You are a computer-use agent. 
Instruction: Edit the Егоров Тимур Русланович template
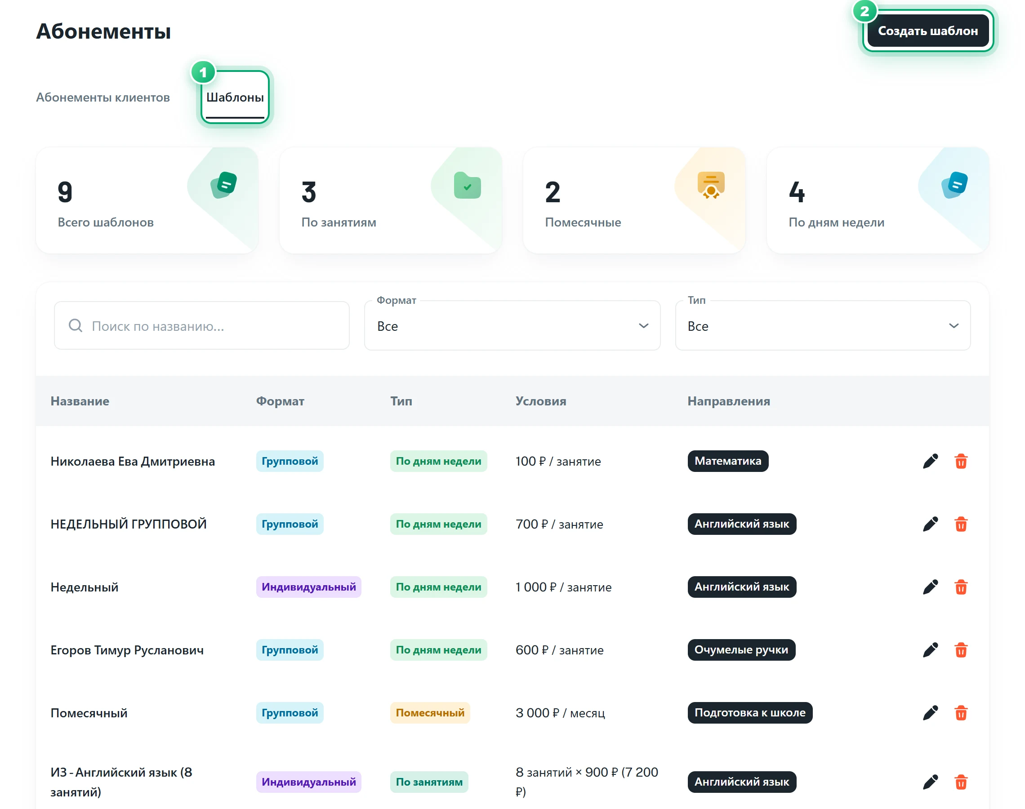click(x=930, y=650)
